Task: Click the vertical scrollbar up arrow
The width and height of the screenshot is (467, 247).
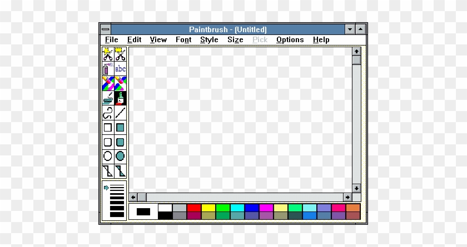Action: coord(356,52)
